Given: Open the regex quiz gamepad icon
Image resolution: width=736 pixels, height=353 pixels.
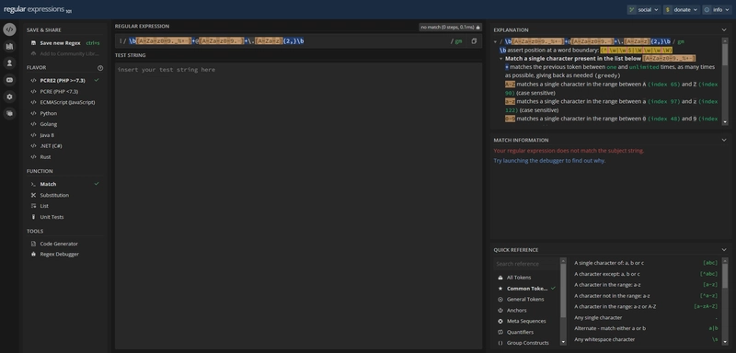Looking at the screenshot, I should tap(9, 80).
